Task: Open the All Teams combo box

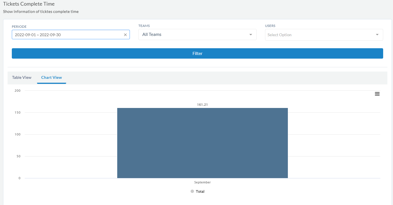Action: (197, 34)
